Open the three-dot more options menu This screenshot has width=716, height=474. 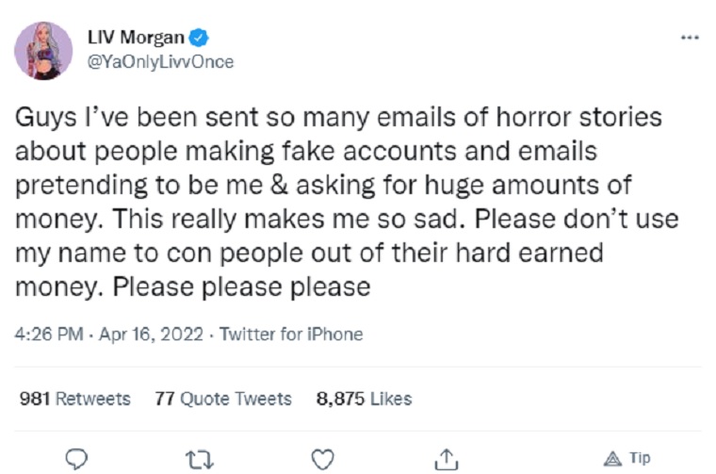[690, 39]
